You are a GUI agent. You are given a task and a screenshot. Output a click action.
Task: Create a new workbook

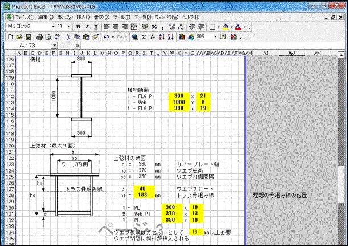pos(10,37)
